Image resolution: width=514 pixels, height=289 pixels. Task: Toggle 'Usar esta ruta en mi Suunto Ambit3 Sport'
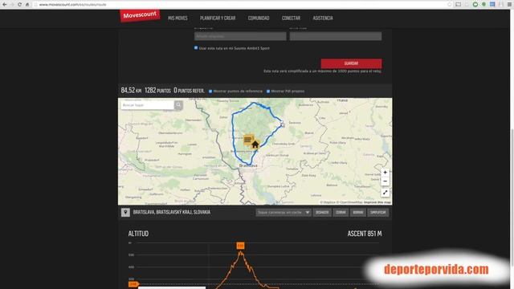196,48
